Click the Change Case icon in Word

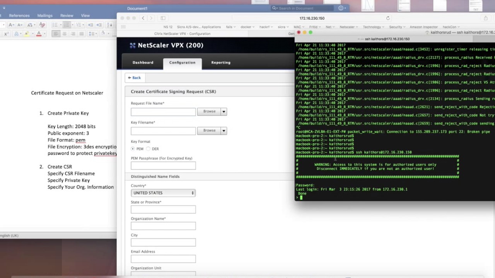(31, 25)
